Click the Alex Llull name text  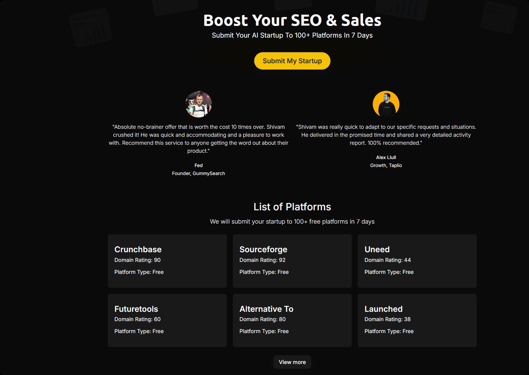click(x=386, y=157)
